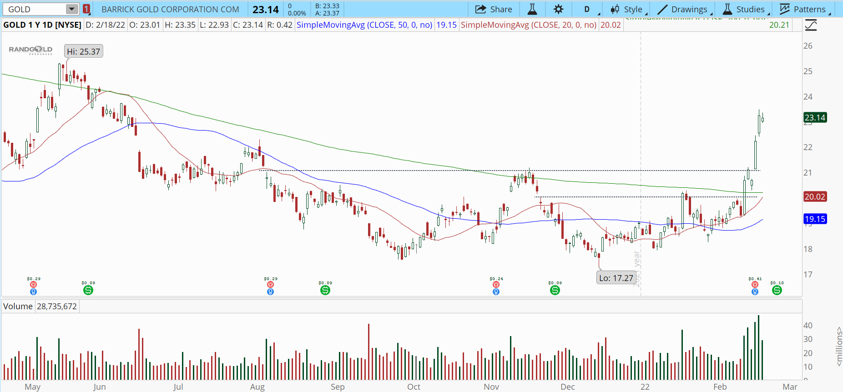This screenshot has height=392, width=843.
Task: Click the Lo: 17.27 price bubble
Action: [616, 278]
